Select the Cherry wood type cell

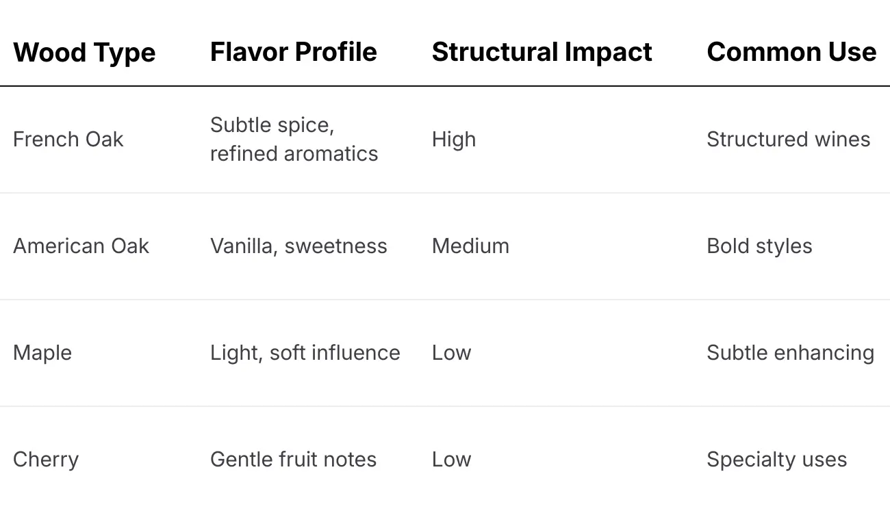point(46,460)
